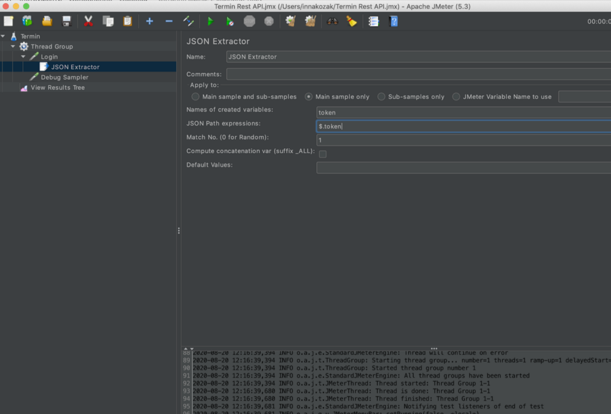This screenshot has width=611, height=414.
Task: Click the Function Helper list icon
Action: click(x=374, y=22)
